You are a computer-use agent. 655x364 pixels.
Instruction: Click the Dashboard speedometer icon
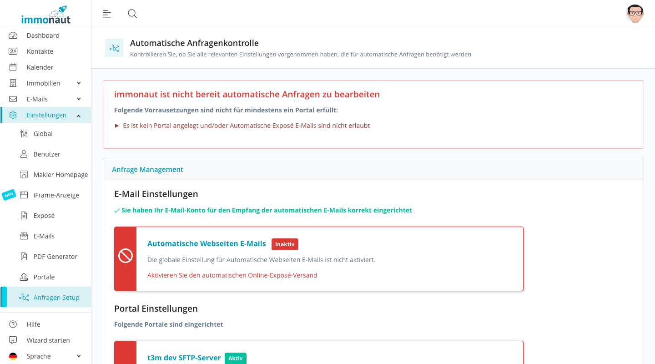point(13,35)
